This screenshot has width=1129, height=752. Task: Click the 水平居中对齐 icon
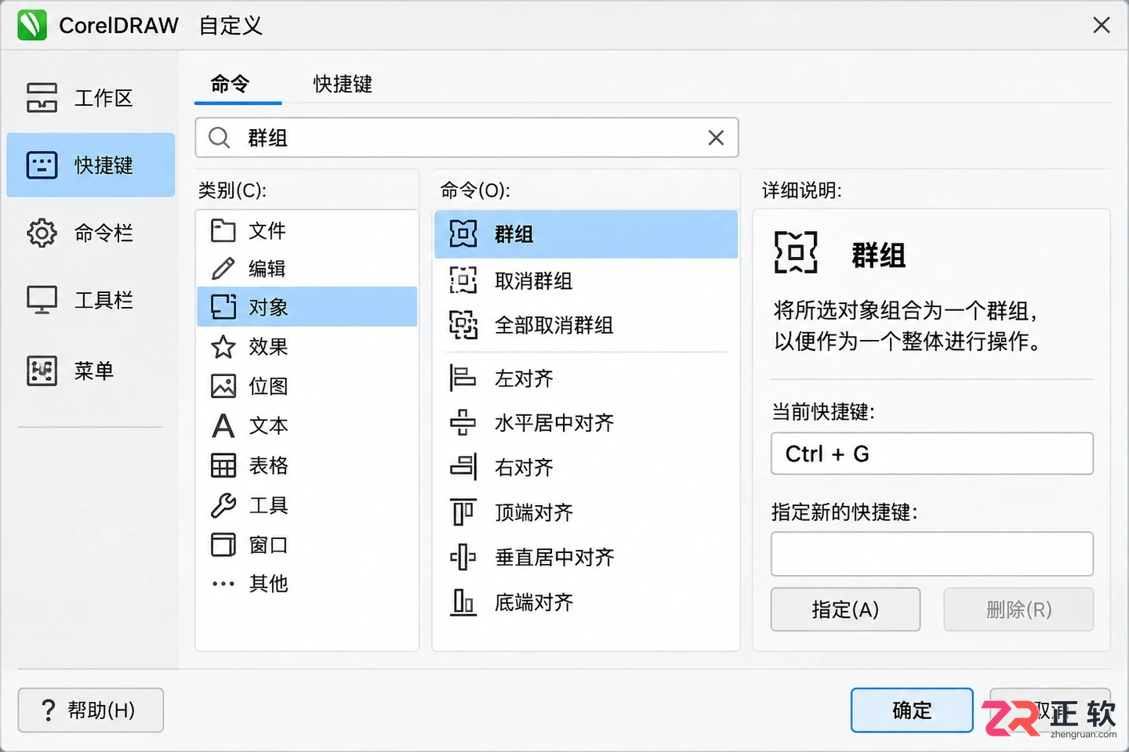[x=463, y=422]
